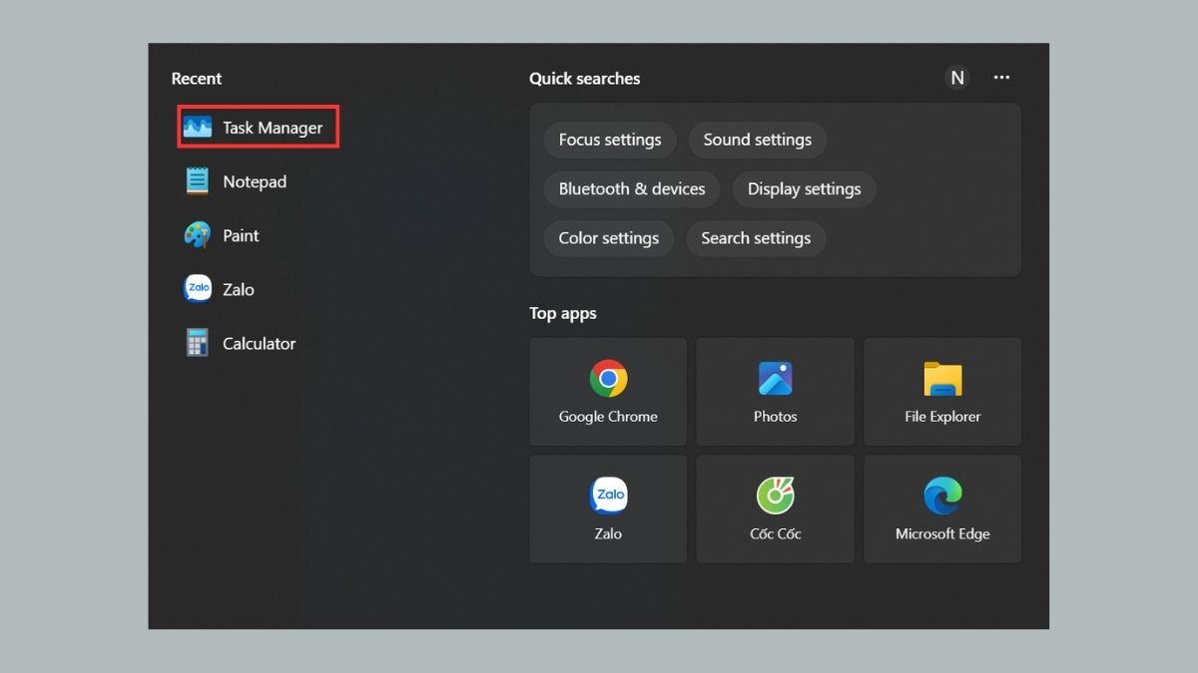The image size is (1198, 673).
Task: Click the File Explorer label text
Action: [x=942, y=417]
